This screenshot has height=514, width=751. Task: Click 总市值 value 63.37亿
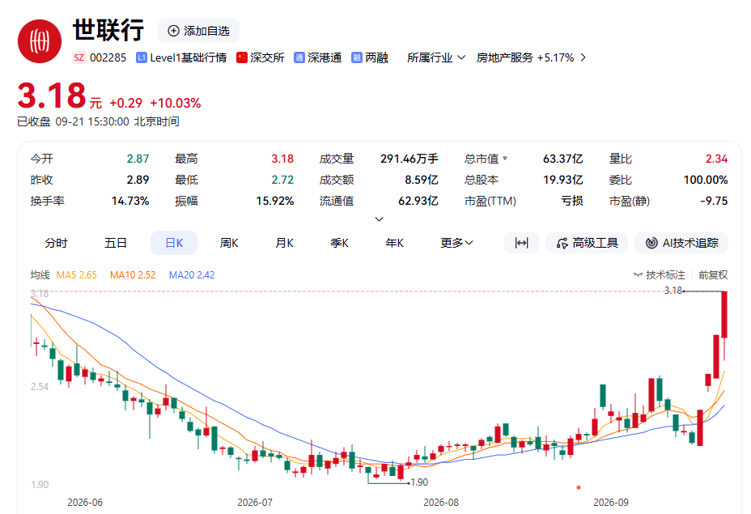[562, 159]
